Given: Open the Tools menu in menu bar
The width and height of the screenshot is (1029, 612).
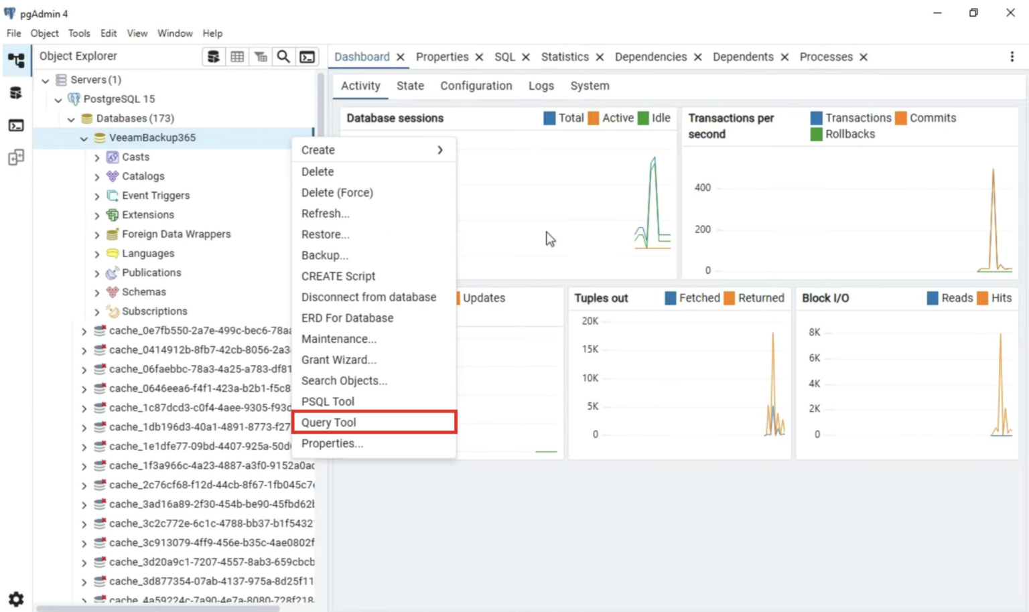Looking at the screenshot, I should pyautogui.click(x=79, y=33).
